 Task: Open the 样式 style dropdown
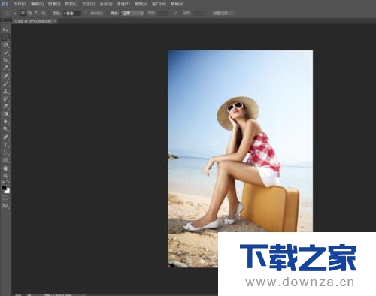(x=132, y=13)
